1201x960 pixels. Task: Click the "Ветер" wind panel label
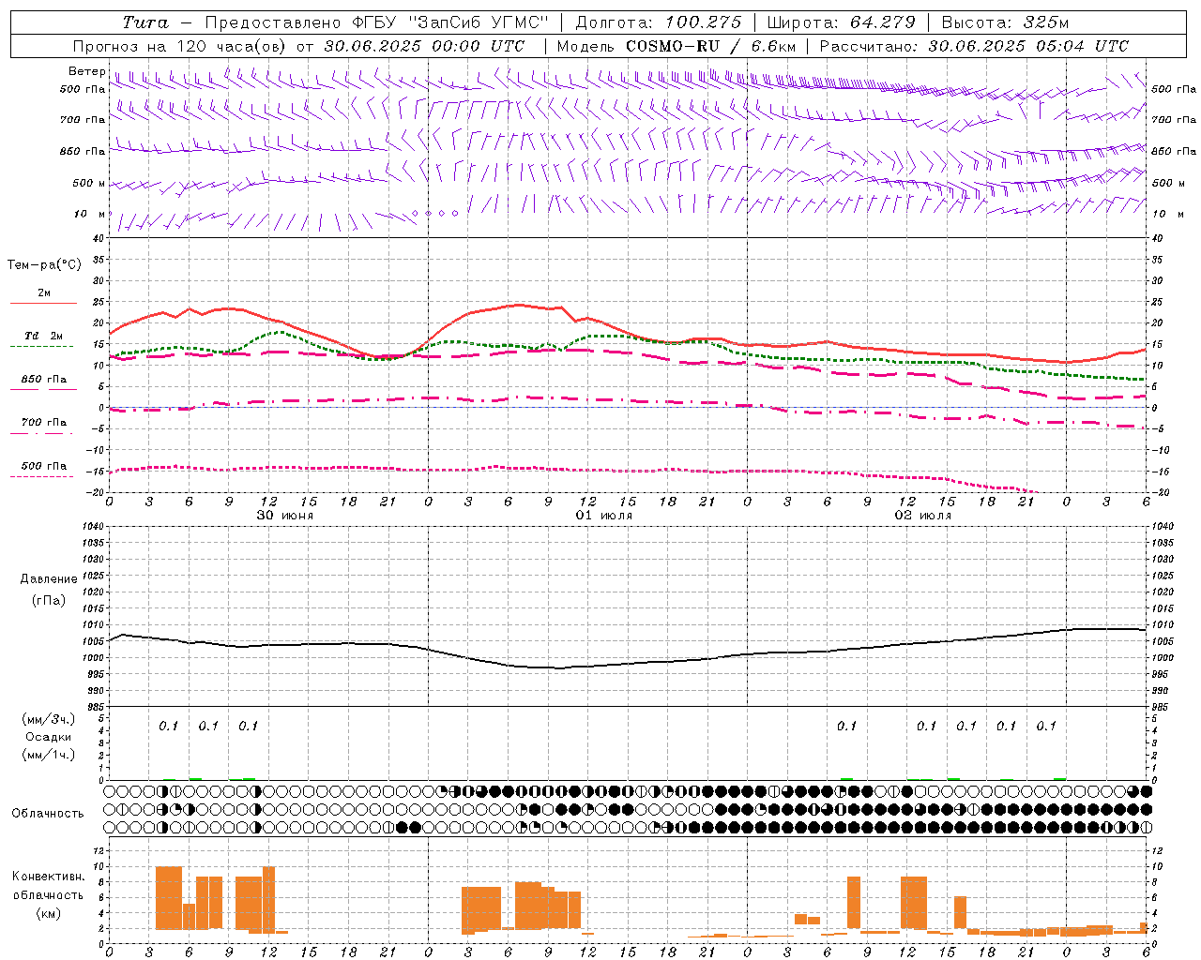86,71
